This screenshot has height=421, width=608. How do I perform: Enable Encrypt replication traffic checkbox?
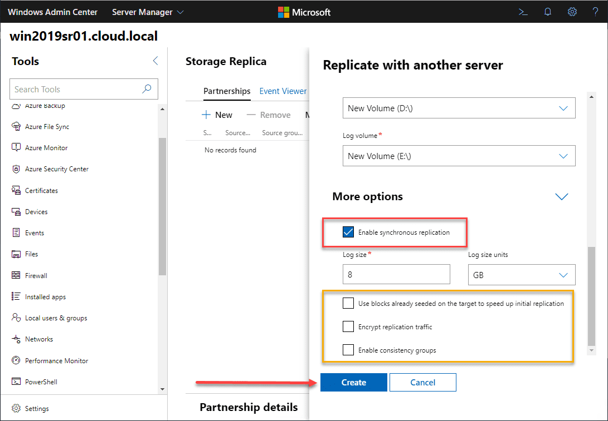pos(348,327)
